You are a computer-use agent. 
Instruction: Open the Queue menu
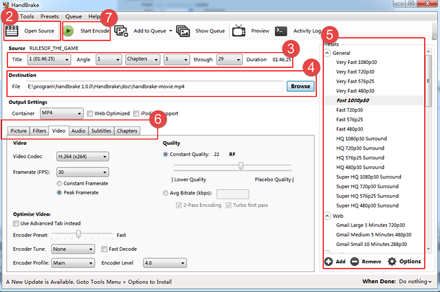coord(74,16)
